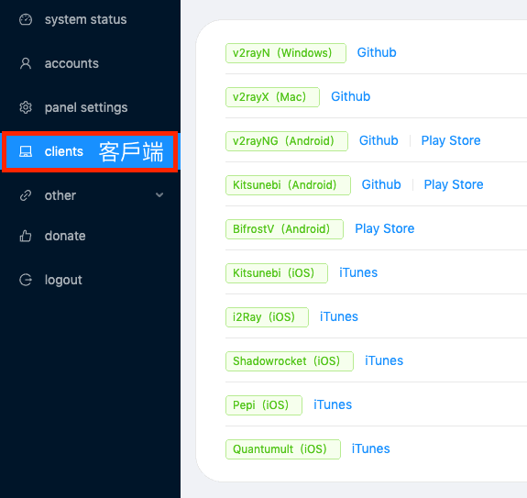
Task: Click the clients laptop icon
Action: click(26, 151)
